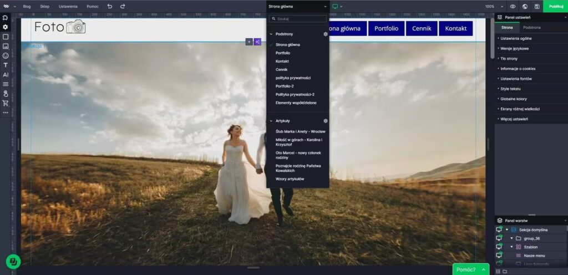Click the Portfolio navigation button on canvas
Viewport: 568px width, 275px height.
click(x=386, y=29)
